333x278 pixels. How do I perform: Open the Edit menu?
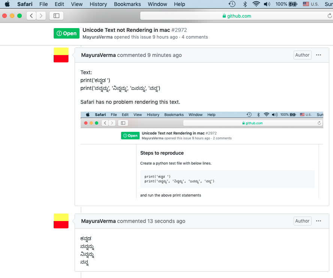tap(59, 4)
